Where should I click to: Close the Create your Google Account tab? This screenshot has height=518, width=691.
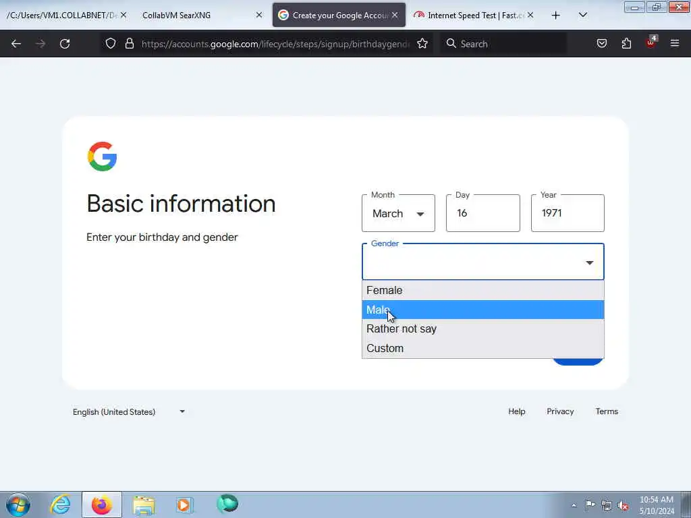[x=395, y=15]
